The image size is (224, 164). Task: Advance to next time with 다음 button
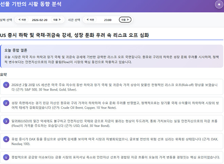pyautogui.click(x=125, y=20)
